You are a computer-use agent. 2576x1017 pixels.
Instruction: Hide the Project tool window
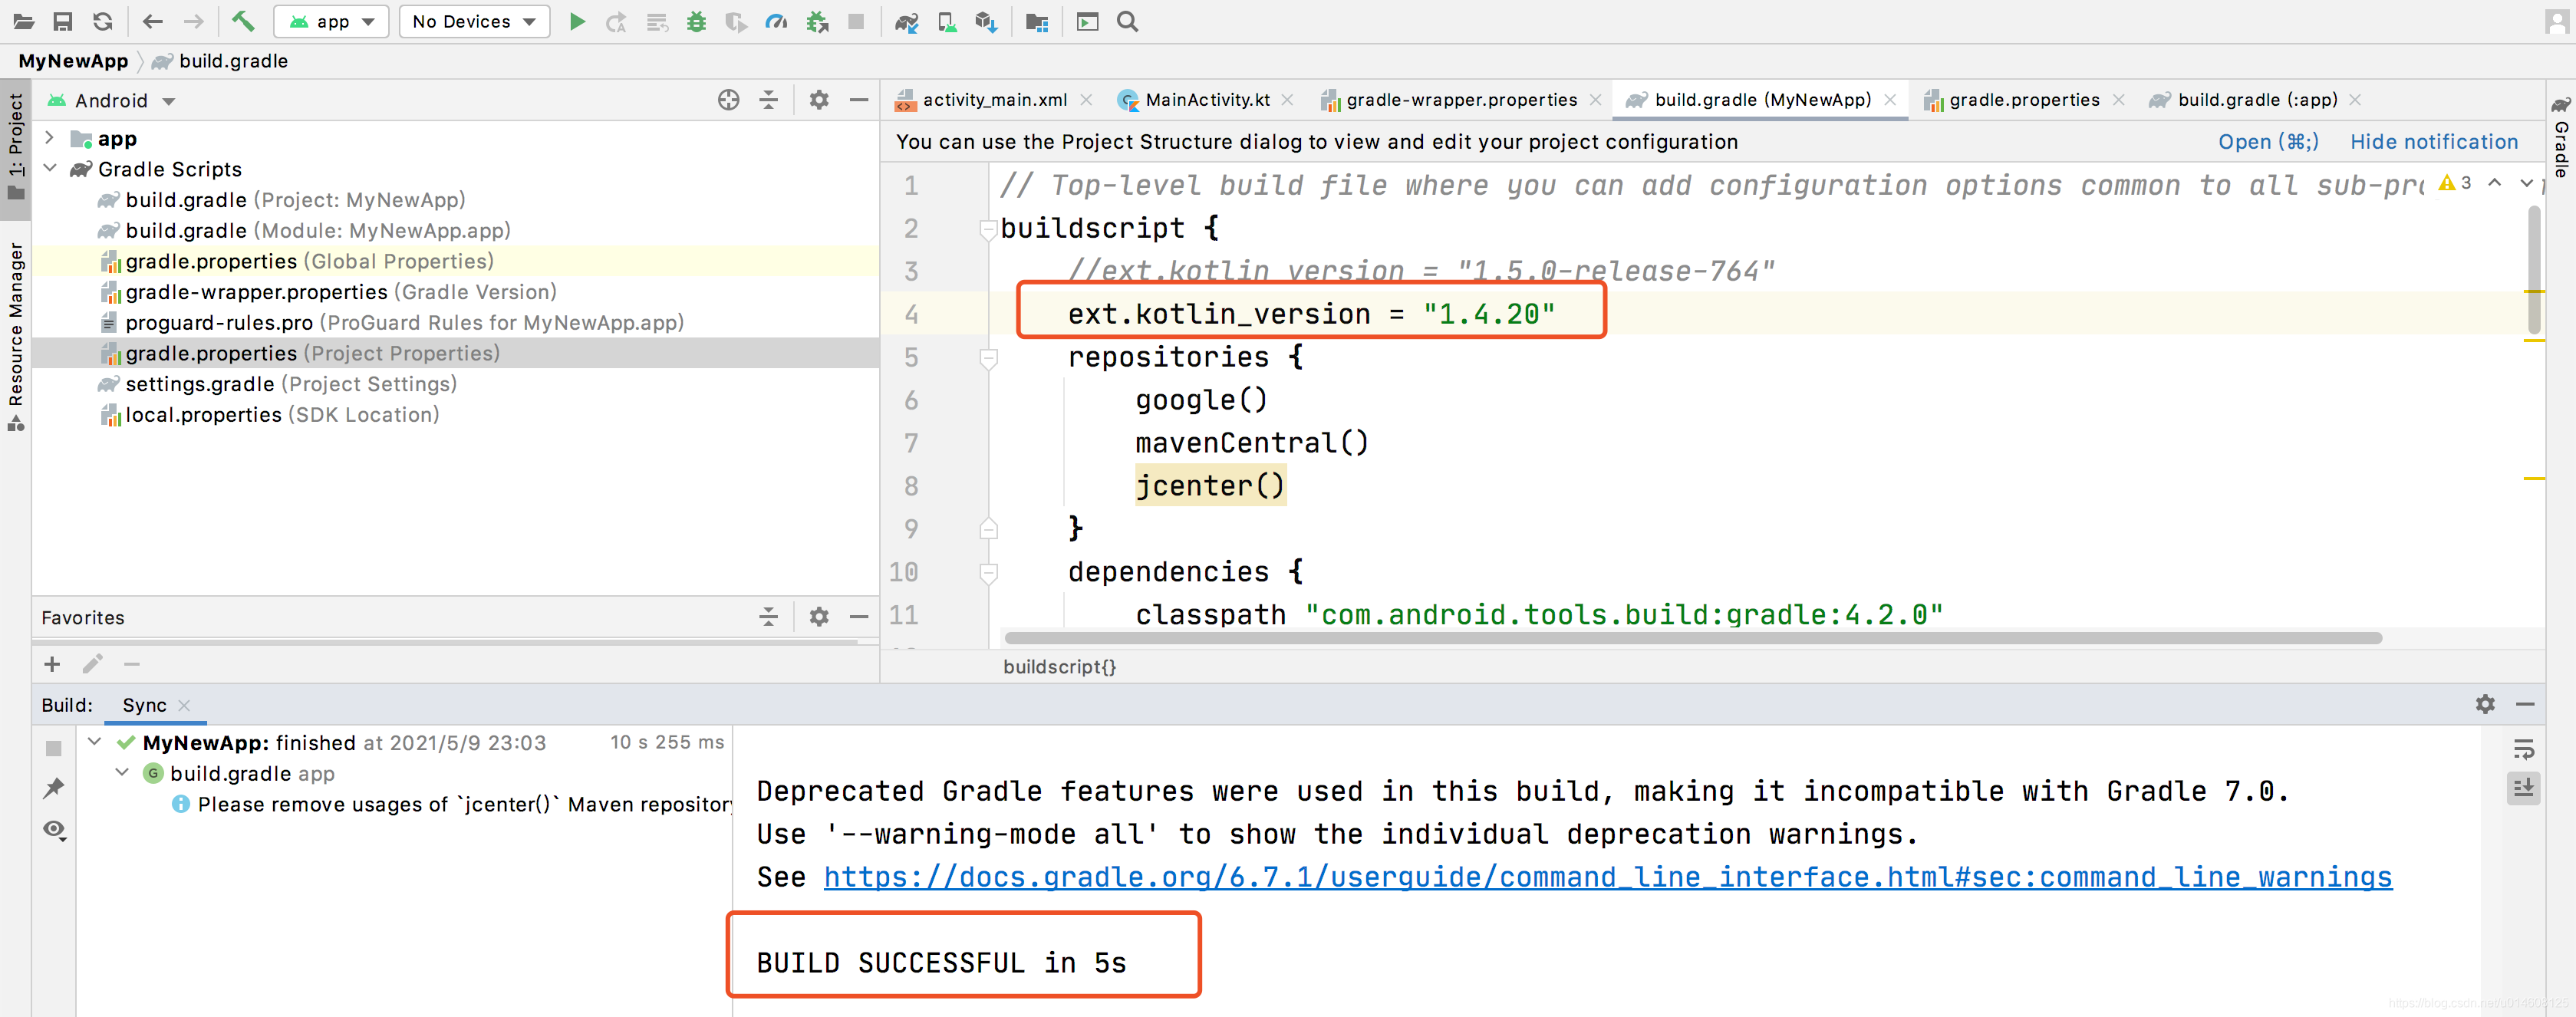click(859, 100)
